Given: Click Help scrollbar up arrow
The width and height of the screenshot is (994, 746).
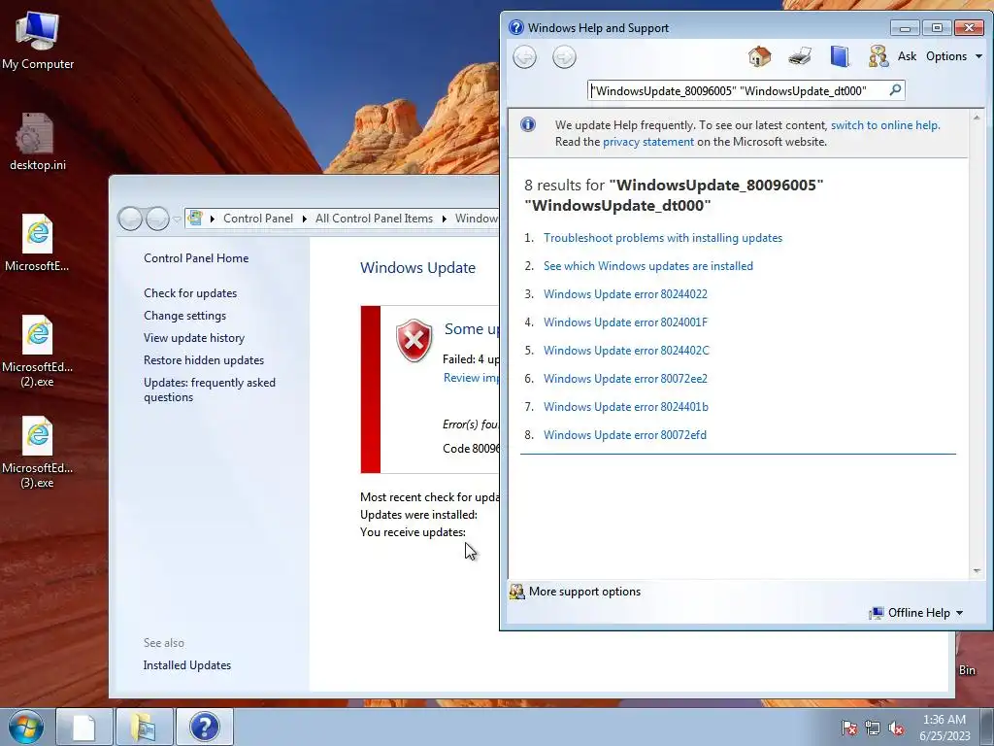Looking at the screenshot, I should 977,118.
